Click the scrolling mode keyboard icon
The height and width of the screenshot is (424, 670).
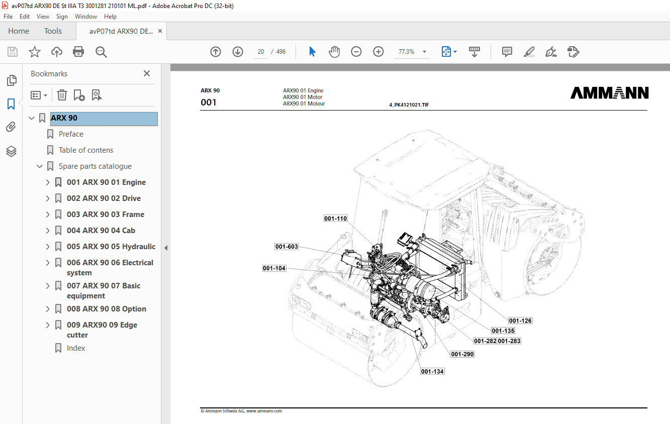pyautogui.click(x=474, y=52)
